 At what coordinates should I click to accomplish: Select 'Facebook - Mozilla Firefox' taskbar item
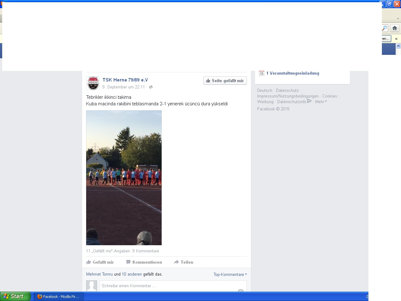(59, 297)
